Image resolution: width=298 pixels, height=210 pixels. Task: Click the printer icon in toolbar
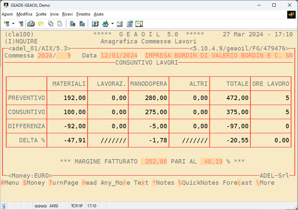point(31,24)
